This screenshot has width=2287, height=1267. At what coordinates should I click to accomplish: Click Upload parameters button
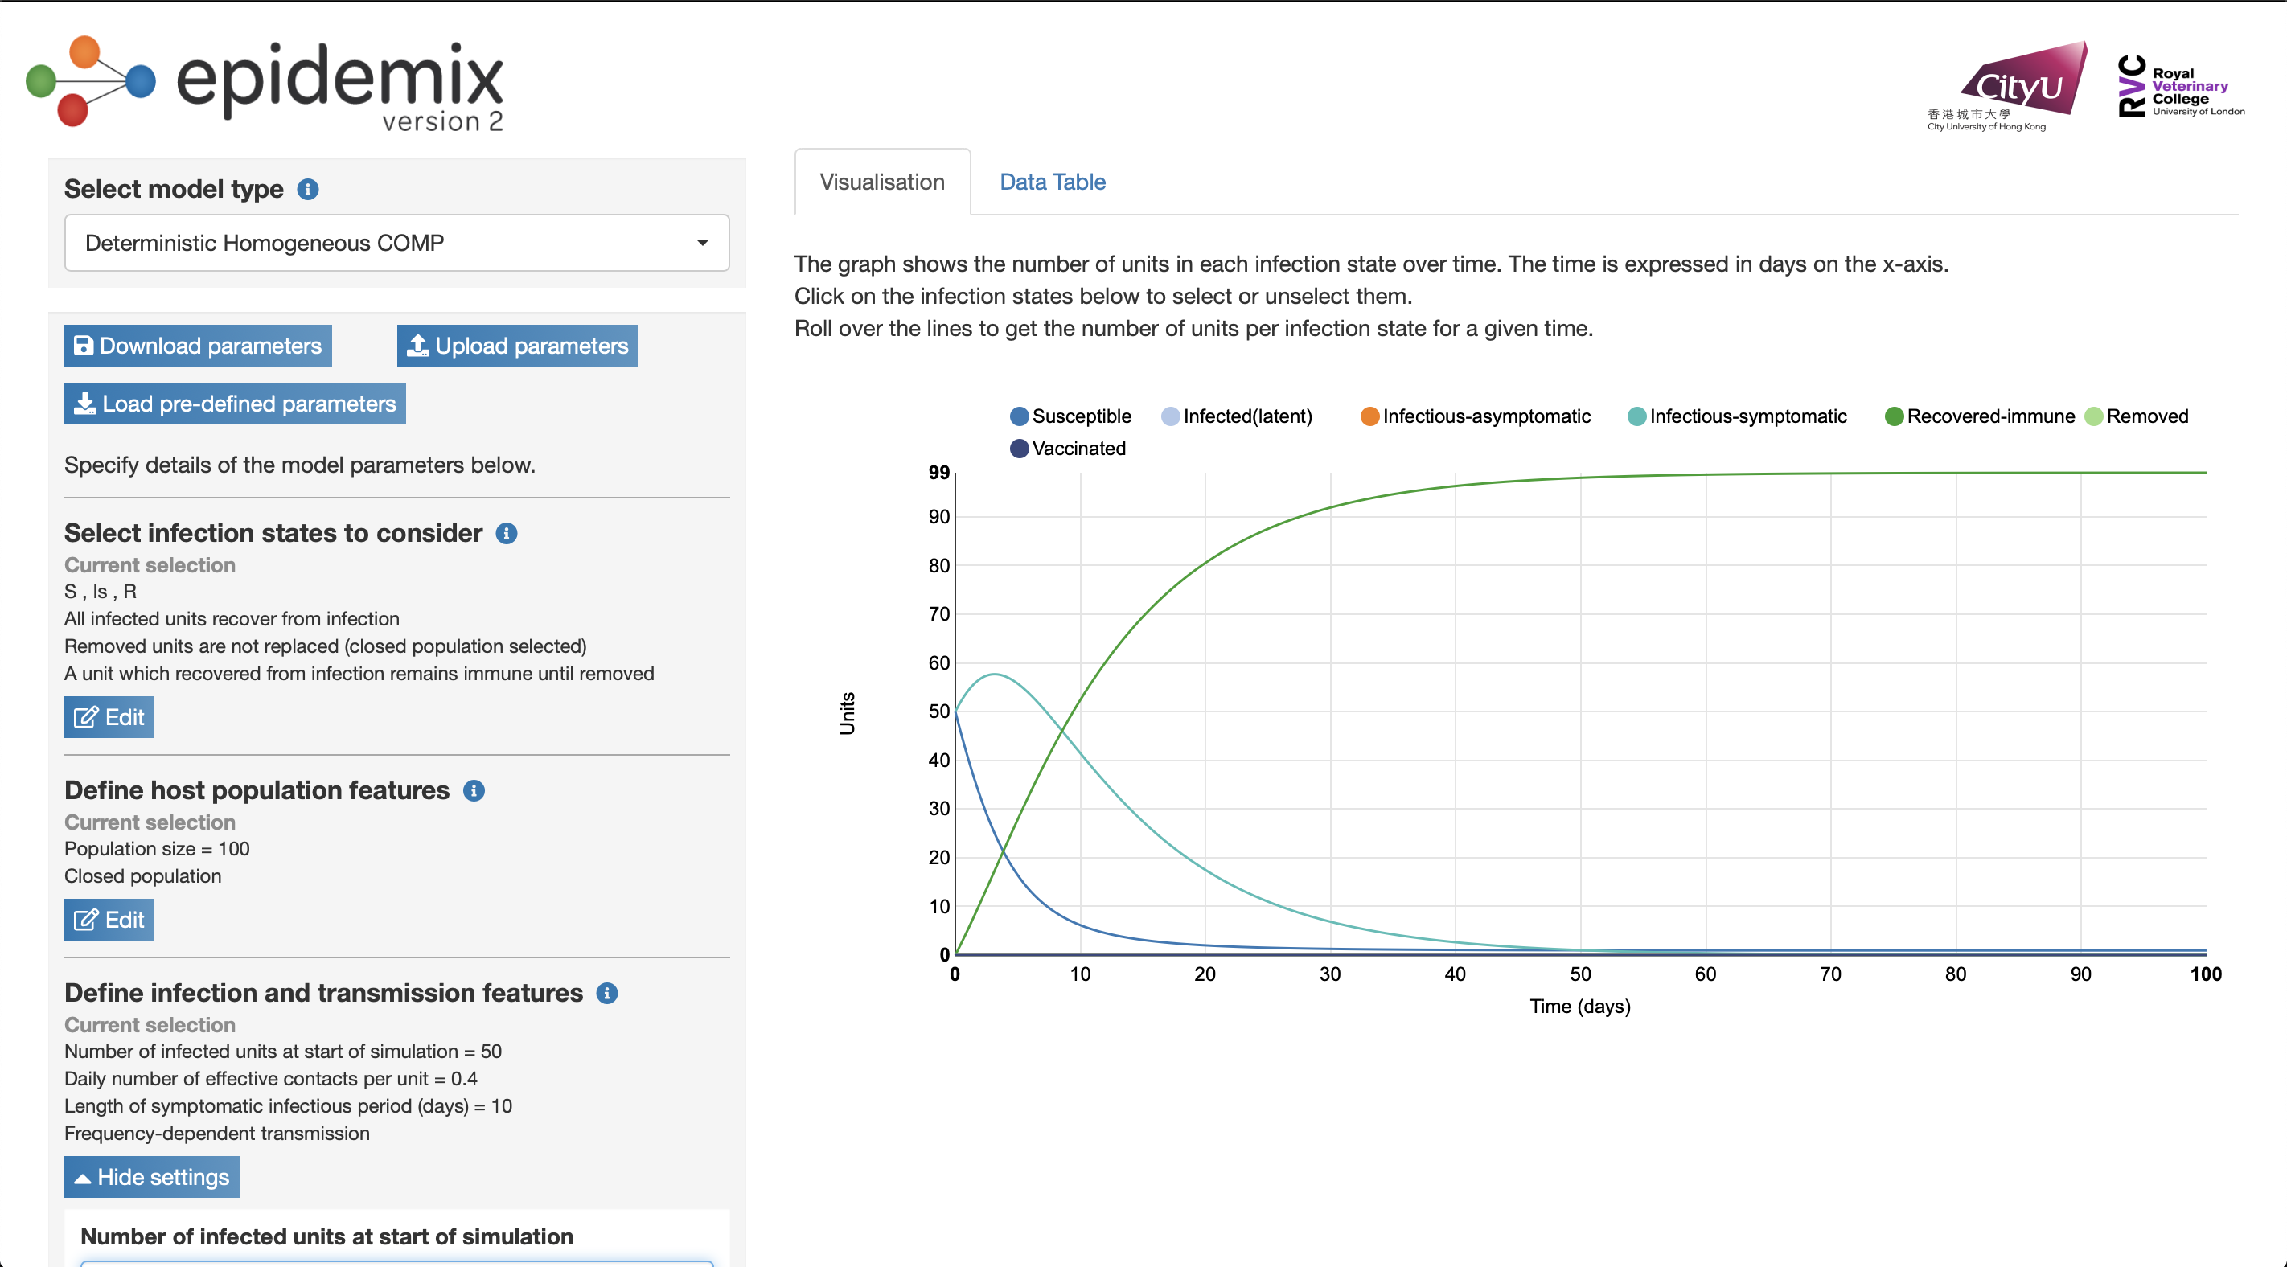click(x=518, y=346)
